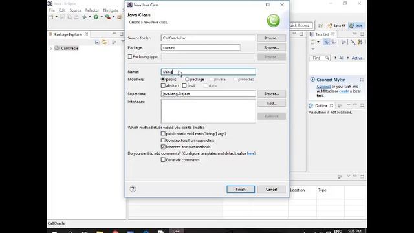
Task: Cancel the New Java Class dialog
Action: click(272, 190)
